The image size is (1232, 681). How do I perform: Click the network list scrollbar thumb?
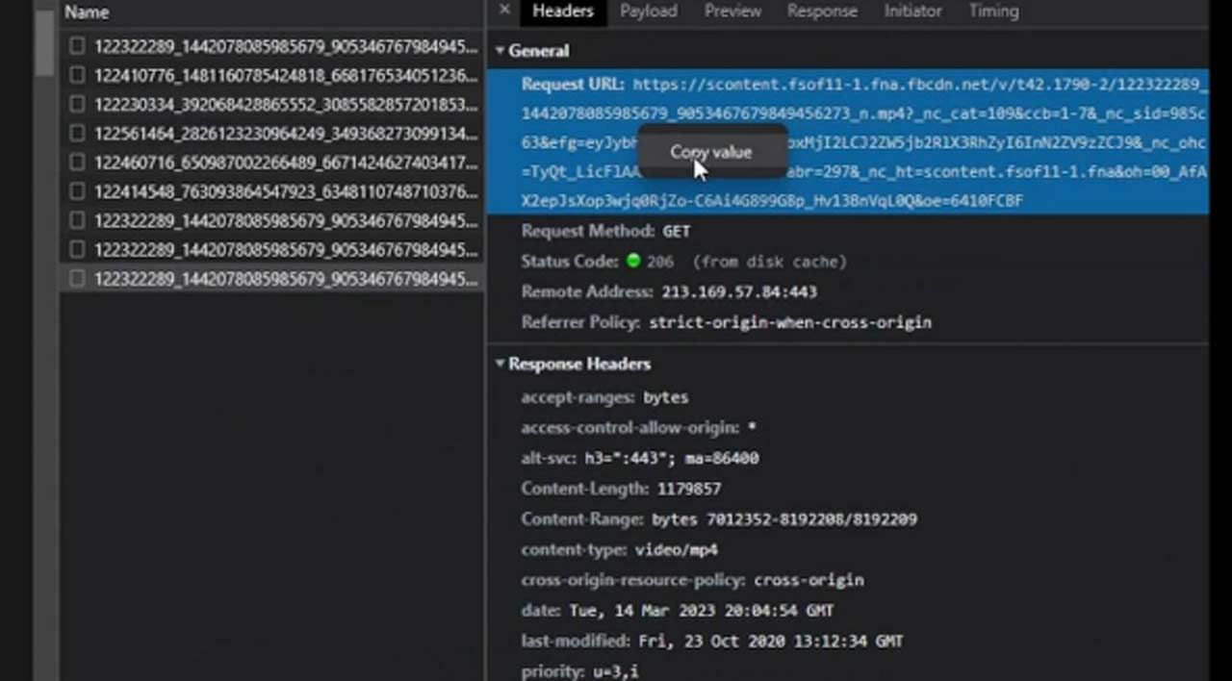44,43
